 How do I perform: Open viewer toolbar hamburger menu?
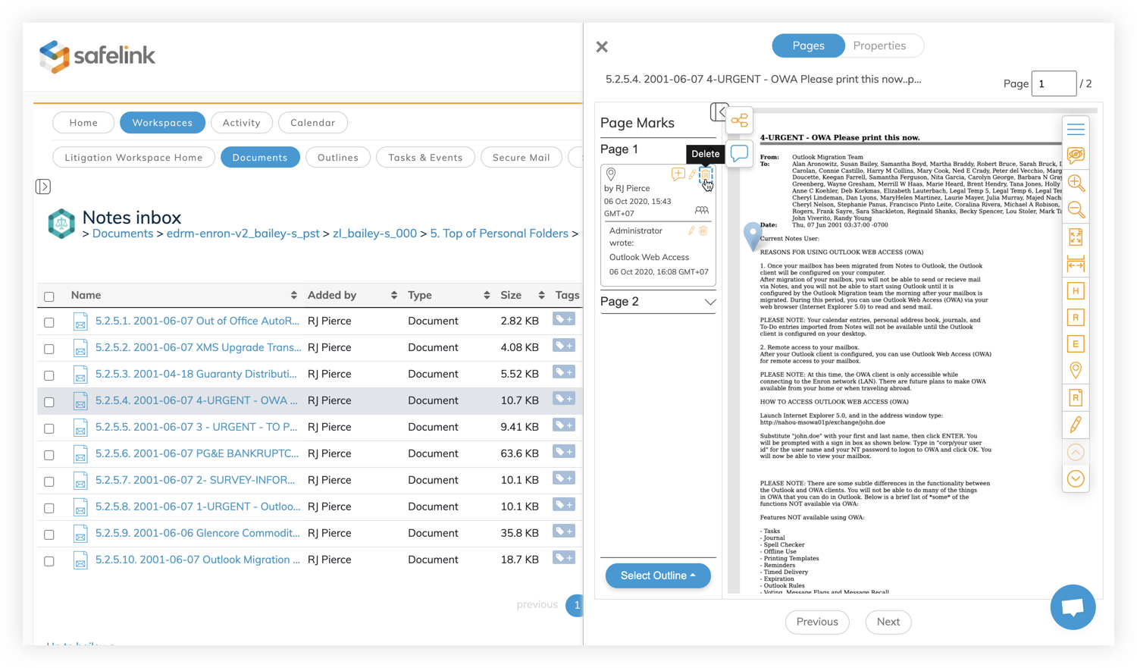click(1076, 129)
